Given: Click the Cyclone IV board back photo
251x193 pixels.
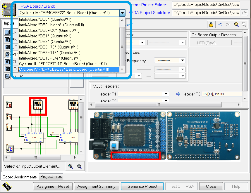Looking at the screenshot, I should coord(203,136).
